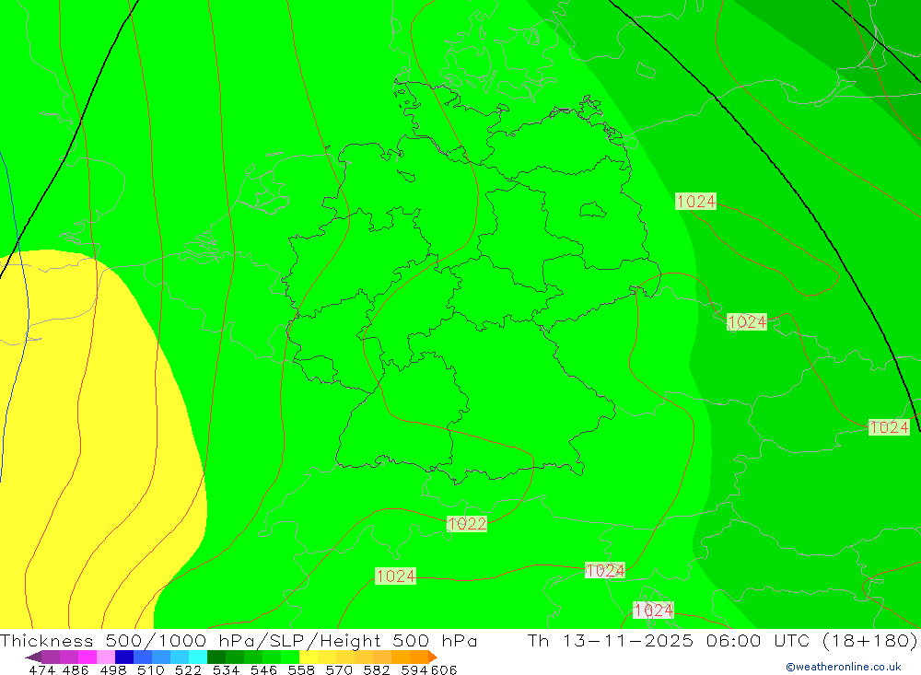The width and height of the screenshot is (921, 675).
Task: Click the legend value 606
Action: (x=444, y=669)
